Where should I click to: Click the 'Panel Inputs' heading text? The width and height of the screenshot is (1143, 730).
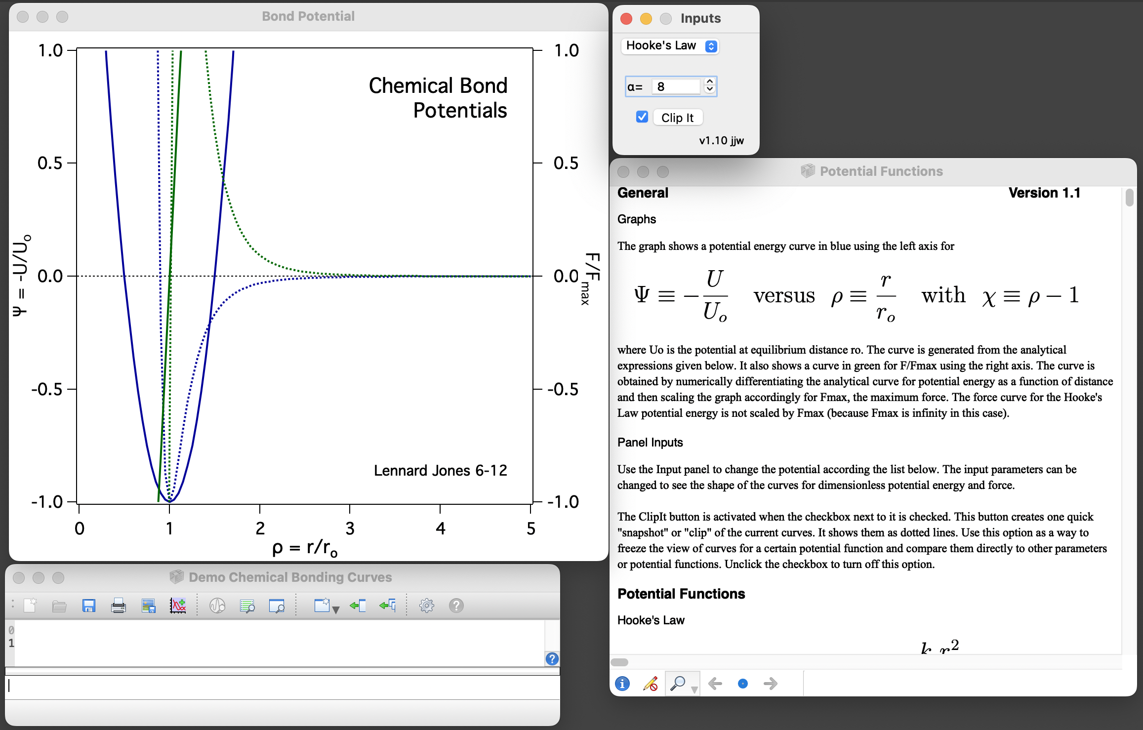(x=650, y=443)
